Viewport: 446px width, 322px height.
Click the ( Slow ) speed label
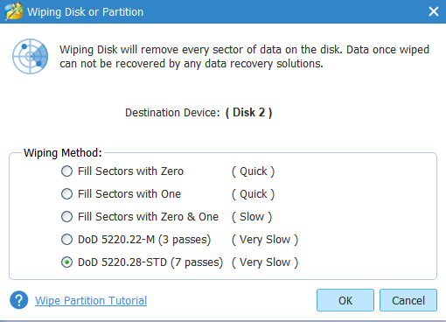pyautogui.click(x=252, y=217)
